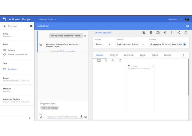Open Theme customization
Viewport: 192px width, 136px height.
(x=17, y=55)
